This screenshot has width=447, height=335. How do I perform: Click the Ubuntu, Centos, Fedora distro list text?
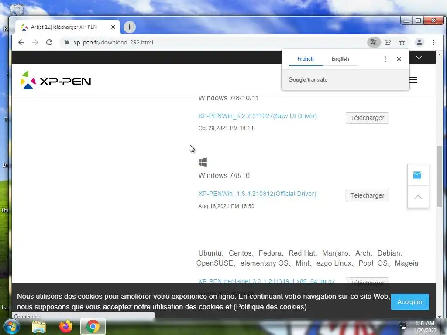coord(307,258)
